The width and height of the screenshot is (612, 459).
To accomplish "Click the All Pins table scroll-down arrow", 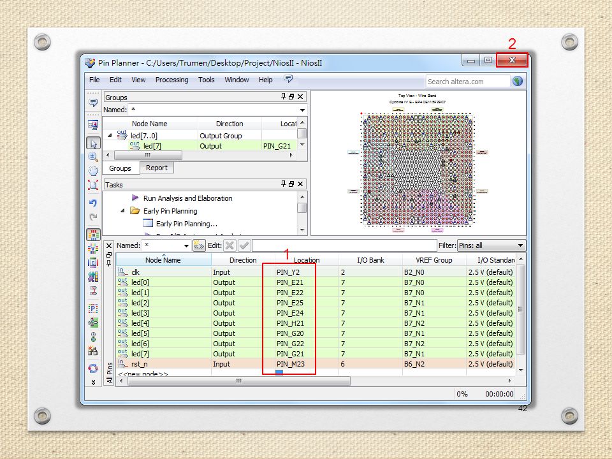I will pyautogui.click(x=521, y=370).
